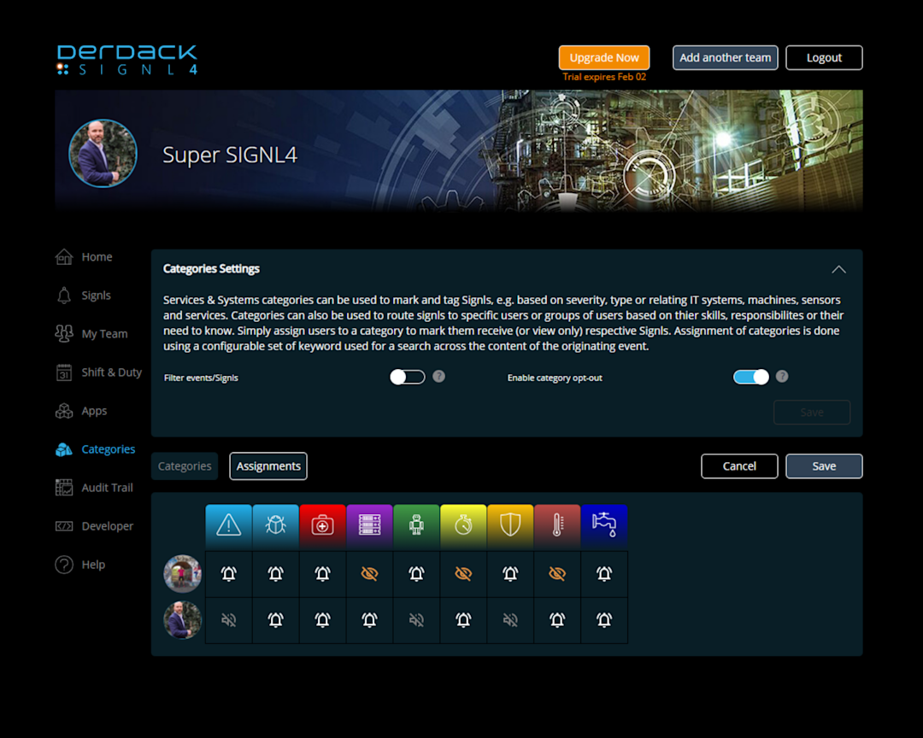Screen dimensions: 923x738
Task: Select the blue water faucet category icon
Action: pos(604,524)
